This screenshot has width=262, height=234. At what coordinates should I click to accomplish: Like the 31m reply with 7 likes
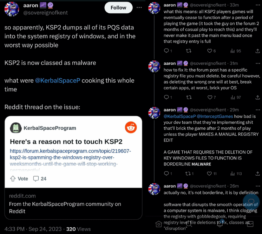tap(210, 97)
